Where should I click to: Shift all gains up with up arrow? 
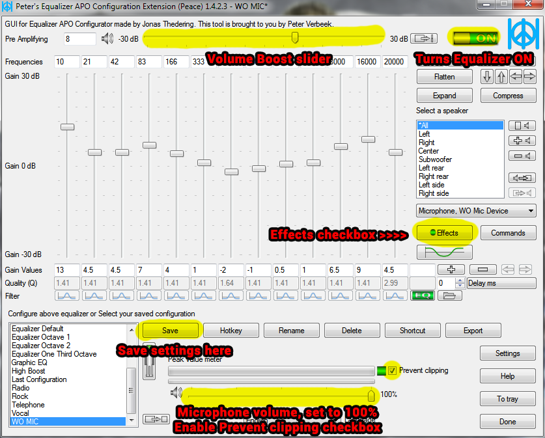(501, 76)
